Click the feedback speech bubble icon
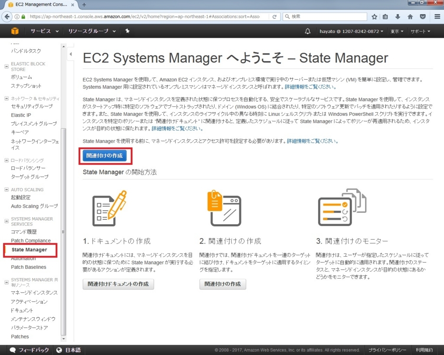This screenshot has width=444, height=355. point(13,350)
